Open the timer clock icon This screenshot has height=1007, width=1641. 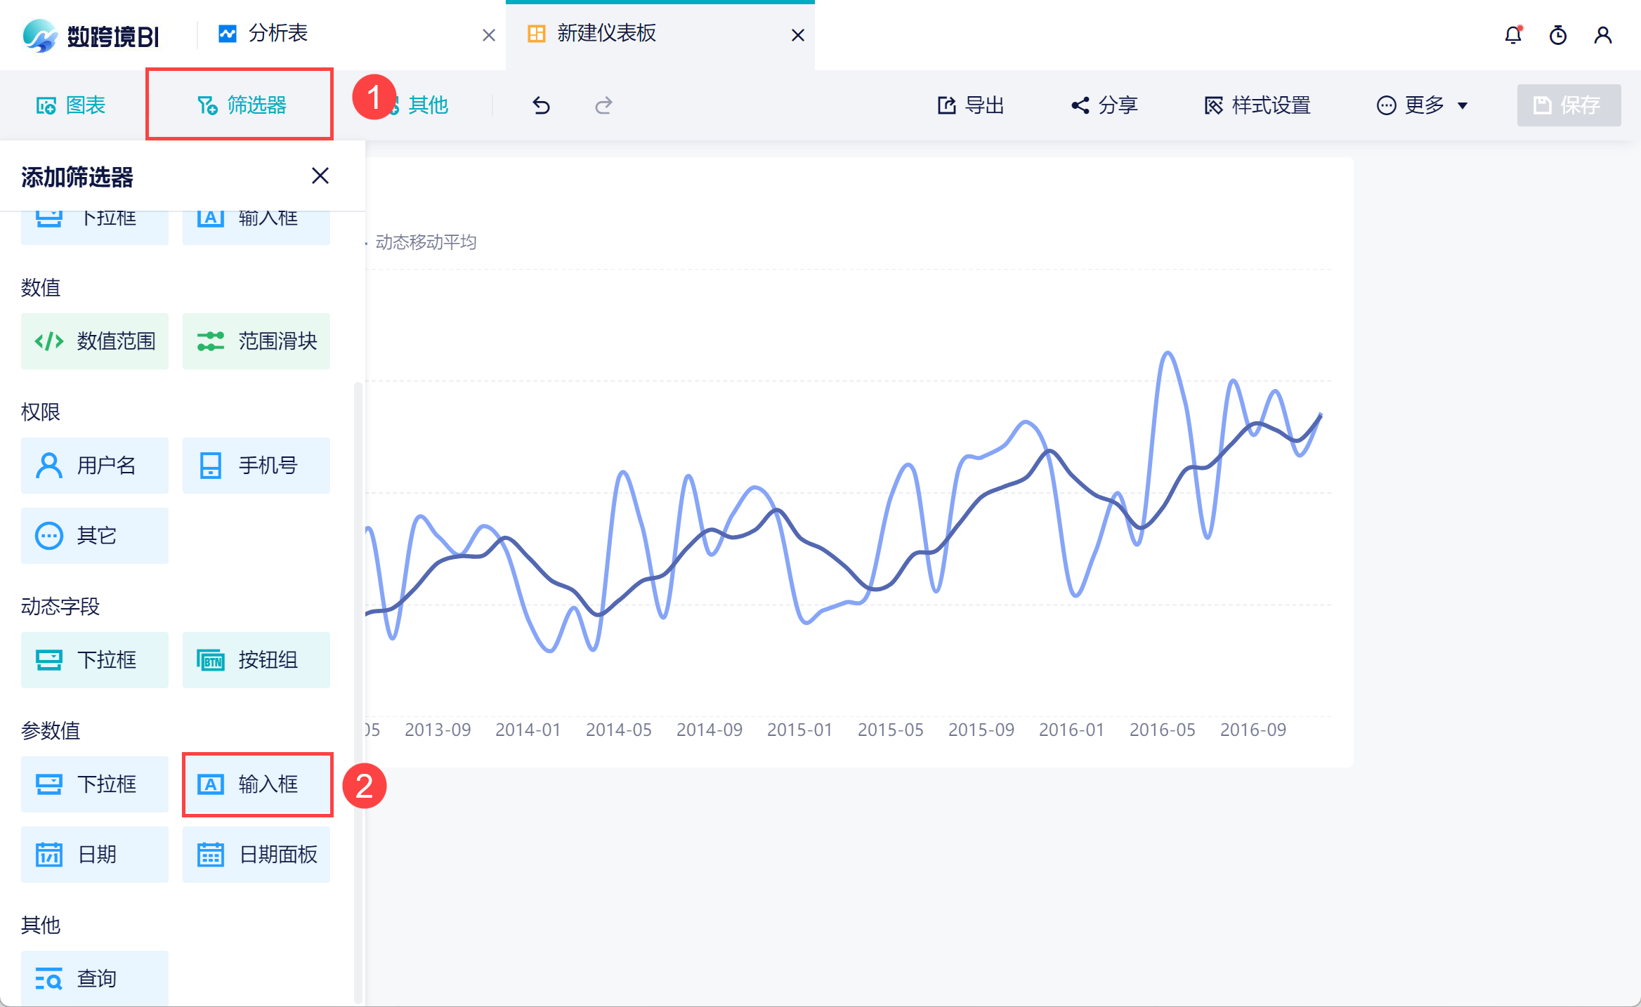tap(1557, 35)
